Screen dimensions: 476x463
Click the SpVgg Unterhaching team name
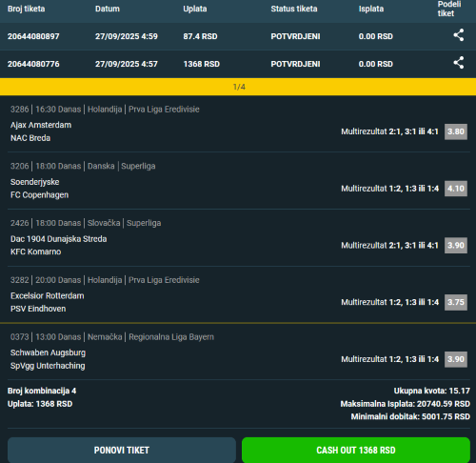click(48, 366)
